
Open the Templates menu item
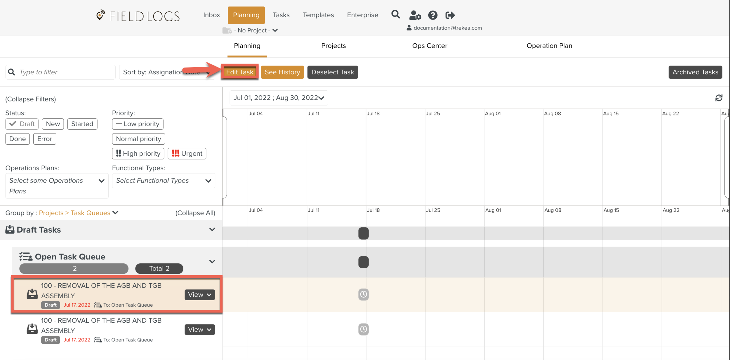pos(318,15)
